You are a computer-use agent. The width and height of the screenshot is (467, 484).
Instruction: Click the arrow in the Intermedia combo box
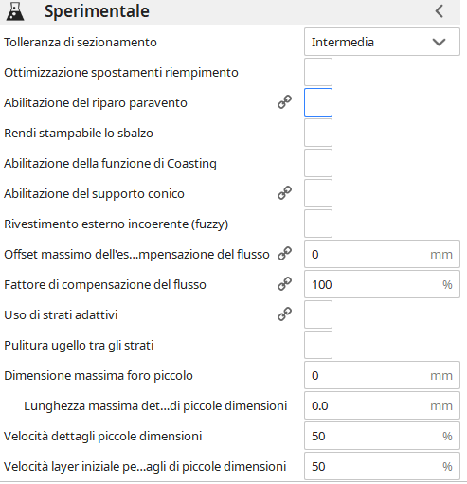[439, 43]
